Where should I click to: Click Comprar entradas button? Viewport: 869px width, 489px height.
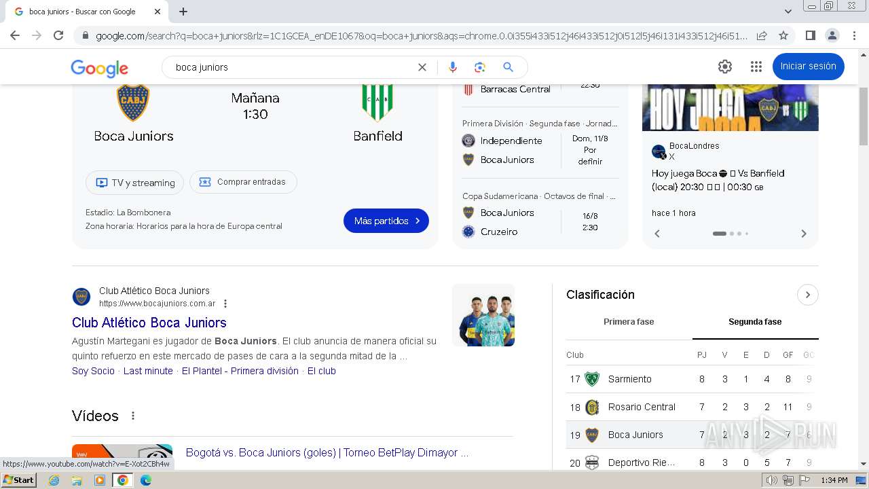pos(243,182)
